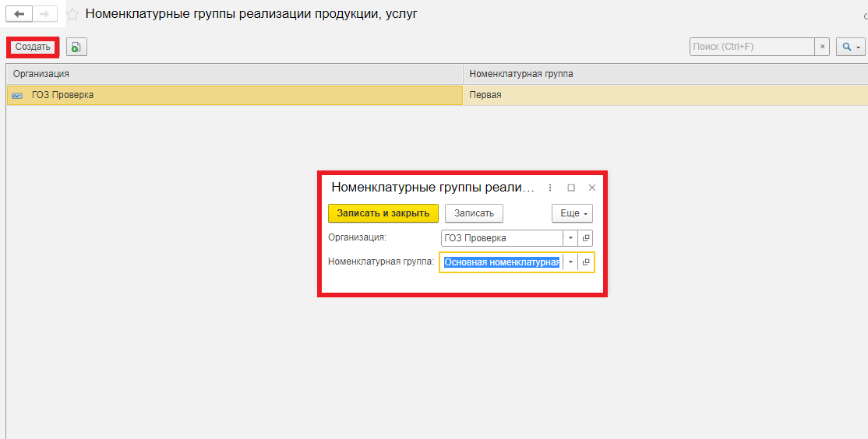Viewport: 868px width, 439px height.
Task: Click the forward navigation arrow
Action: point(44,14)
